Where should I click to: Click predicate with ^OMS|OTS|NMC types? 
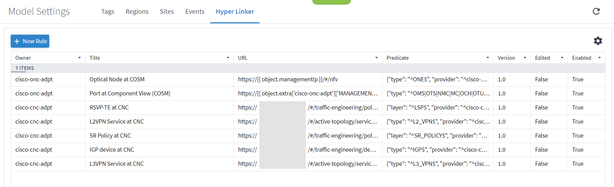(x=437, y=93)
